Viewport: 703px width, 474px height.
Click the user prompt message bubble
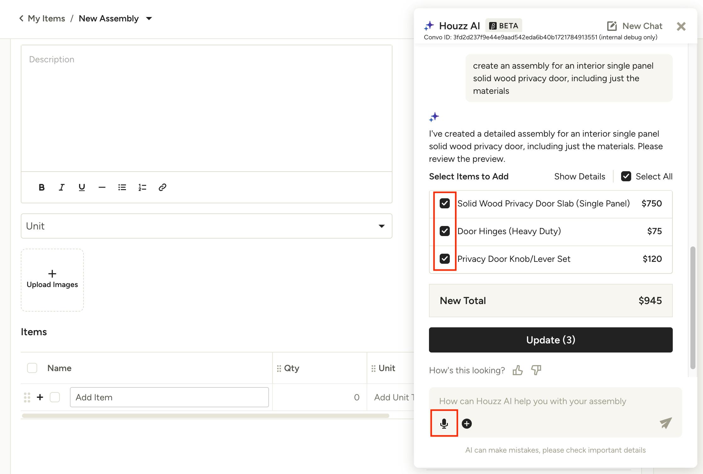(x=569, y=78)
